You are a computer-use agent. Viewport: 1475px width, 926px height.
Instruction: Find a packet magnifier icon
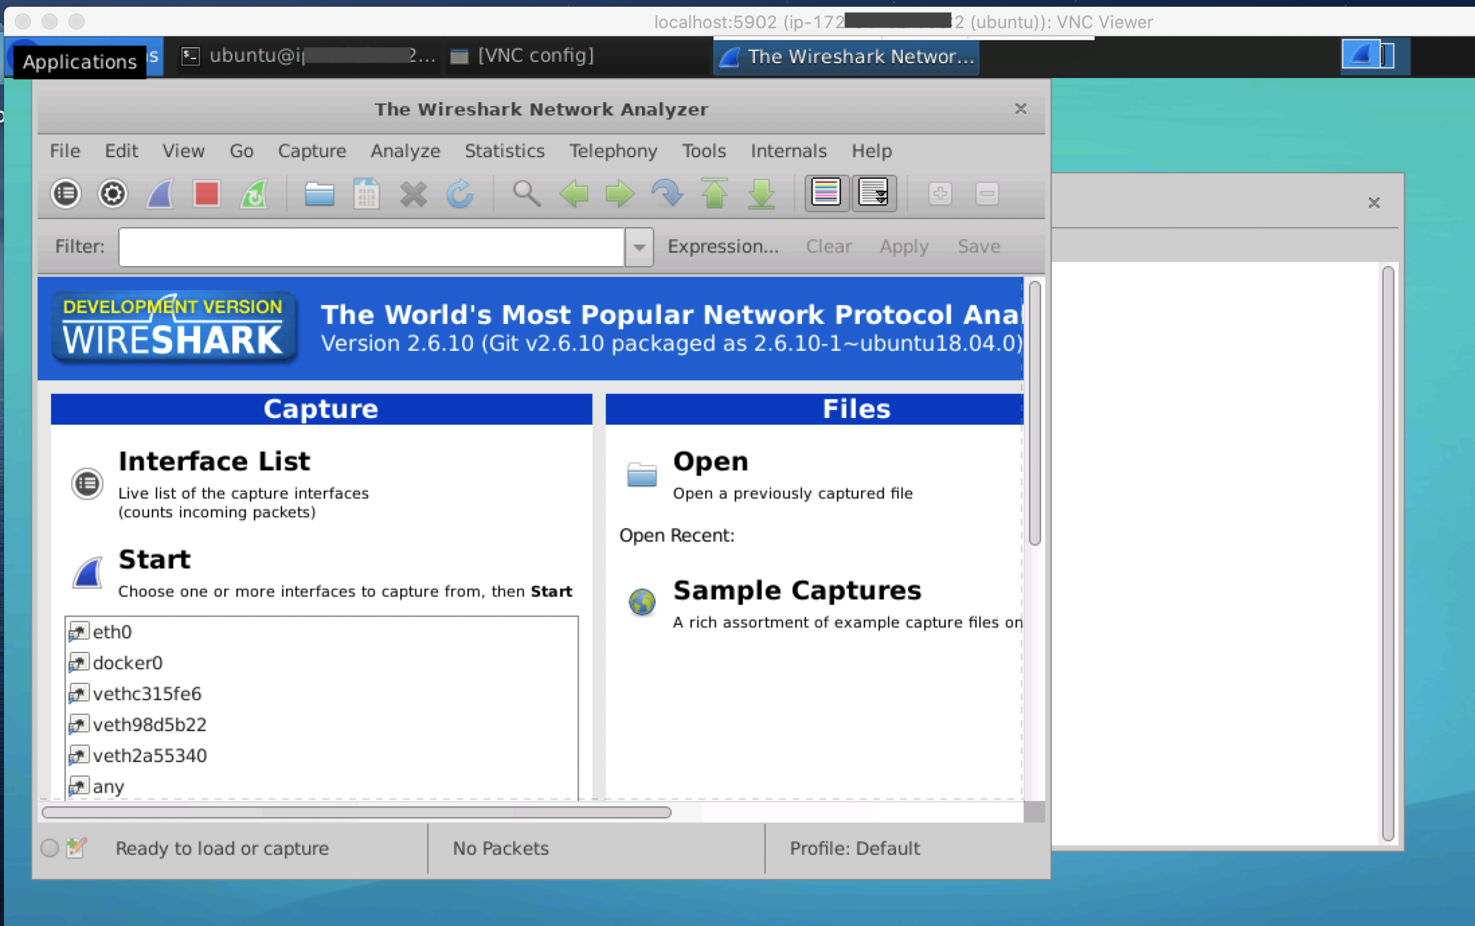527,194
